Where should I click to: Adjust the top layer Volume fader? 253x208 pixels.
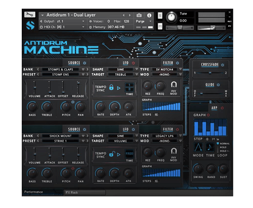(x=34, y=87)
